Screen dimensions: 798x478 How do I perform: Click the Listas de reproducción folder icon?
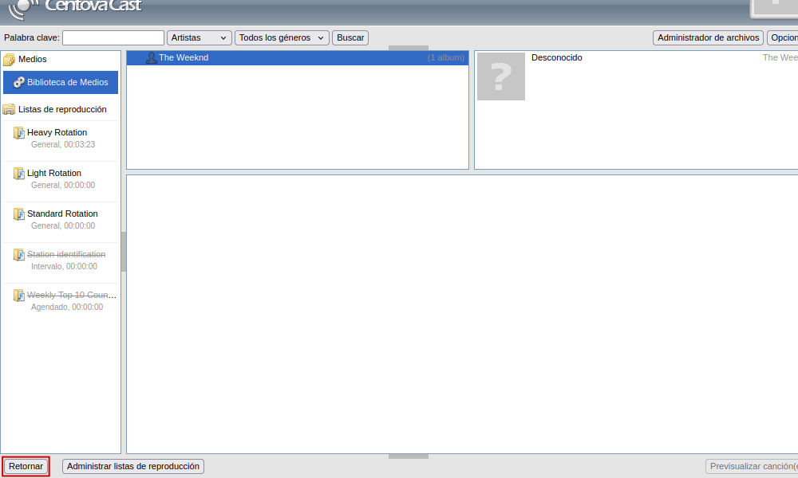pos(10,110)
